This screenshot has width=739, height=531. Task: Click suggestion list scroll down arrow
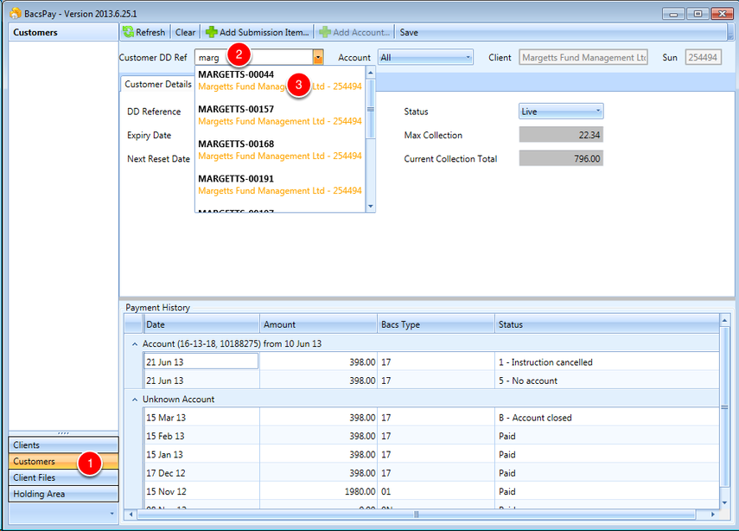pos(371,206)
